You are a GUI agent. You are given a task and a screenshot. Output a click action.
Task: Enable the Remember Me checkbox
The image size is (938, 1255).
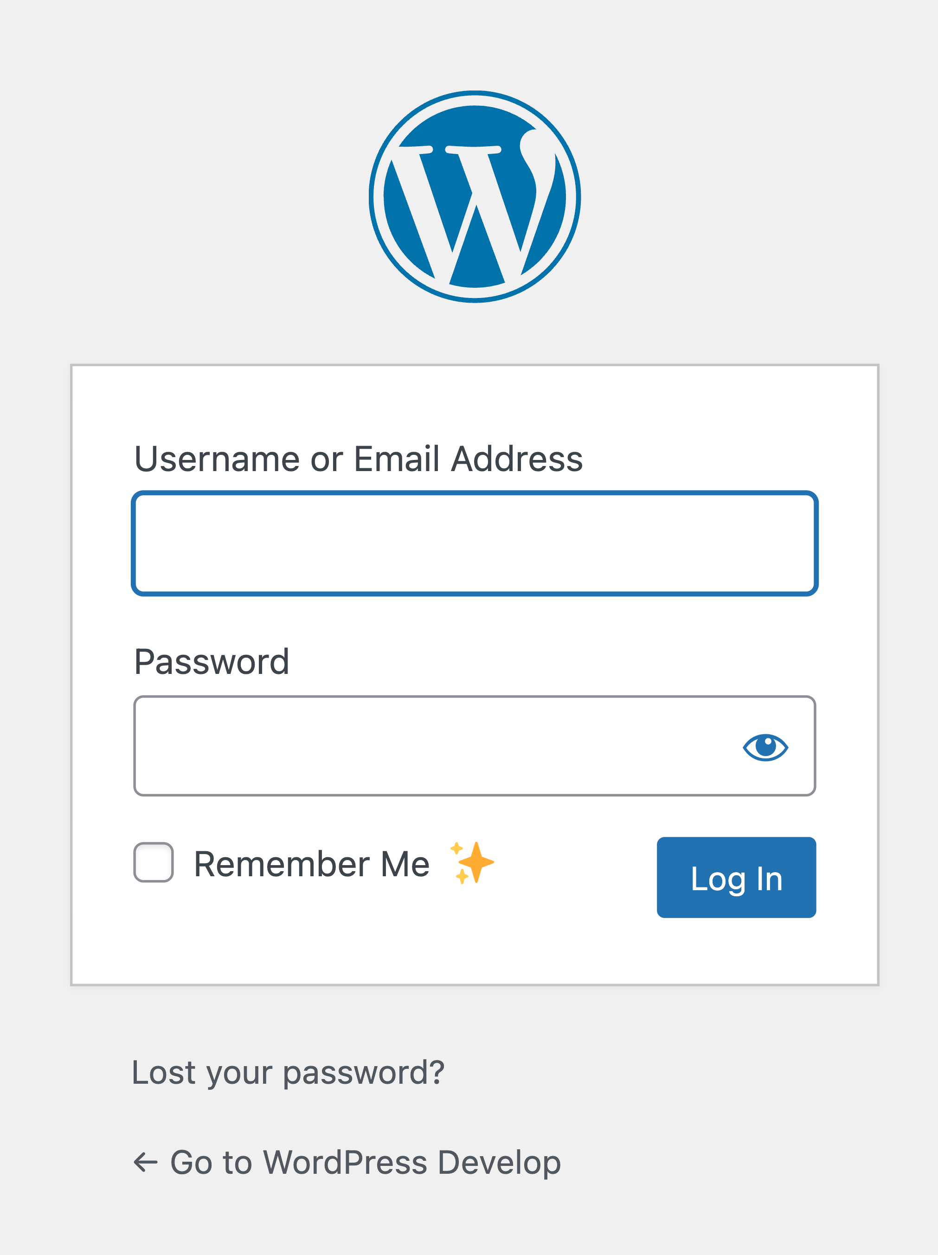[154, 862]
